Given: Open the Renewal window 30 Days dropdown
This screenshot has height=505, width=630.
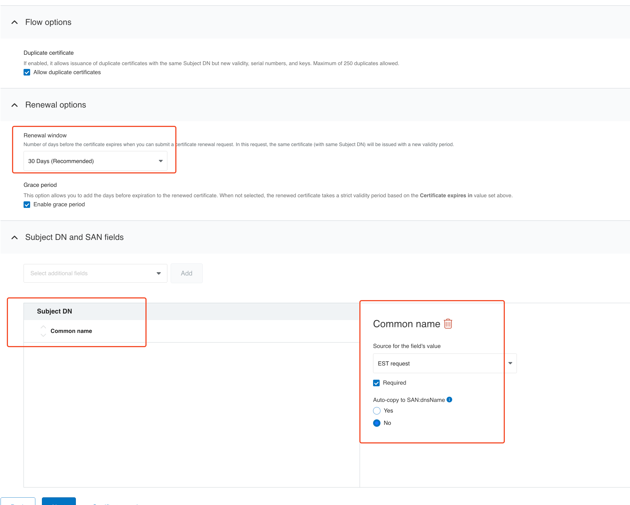Looking at the screenshot, I should tap(95, 161).
